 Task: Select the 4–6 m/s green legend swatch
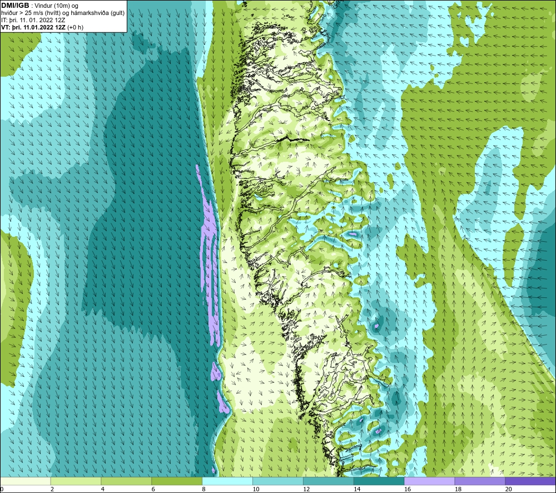[x=126, y=481]
